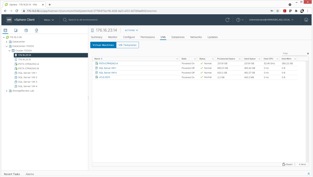
Task: Open the Name column dropdown chevron
Action: coord(177,59)
